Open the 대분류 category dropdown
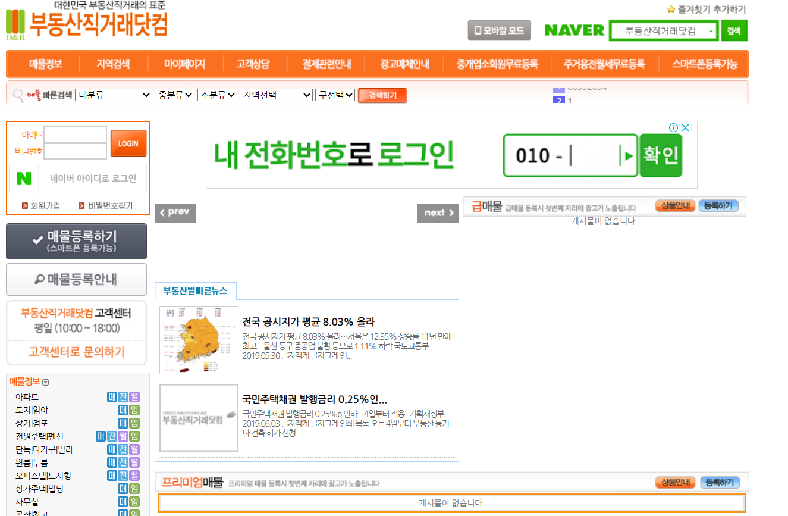 [x=113, y=94]
